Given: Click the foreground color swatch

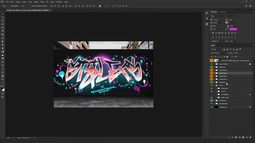Looking at the screenshot, I should click(x=2, y=89).
